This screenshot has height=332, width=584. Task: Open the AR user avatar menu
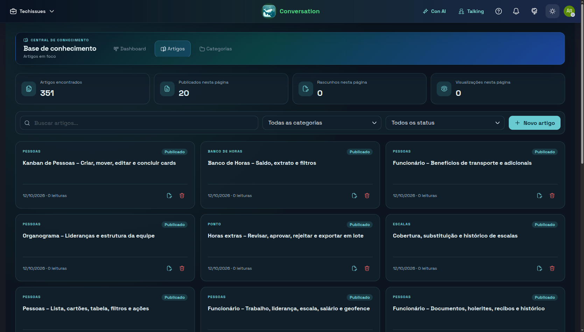coord(569,11)
